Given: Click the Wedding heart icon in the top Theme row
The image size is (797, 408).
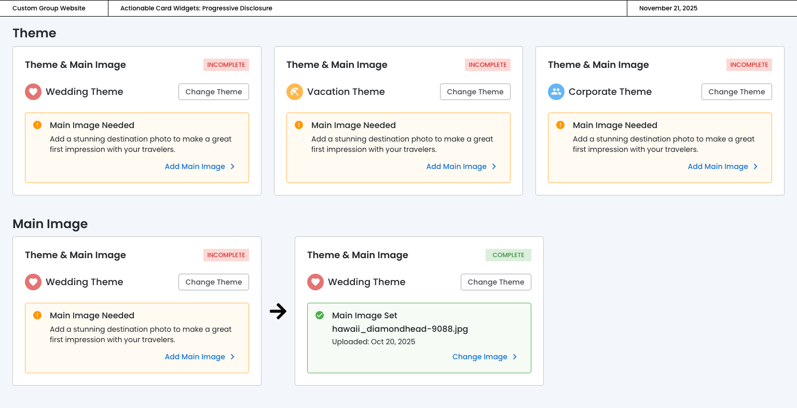Looking at the screenshot, I should point(33,92).
